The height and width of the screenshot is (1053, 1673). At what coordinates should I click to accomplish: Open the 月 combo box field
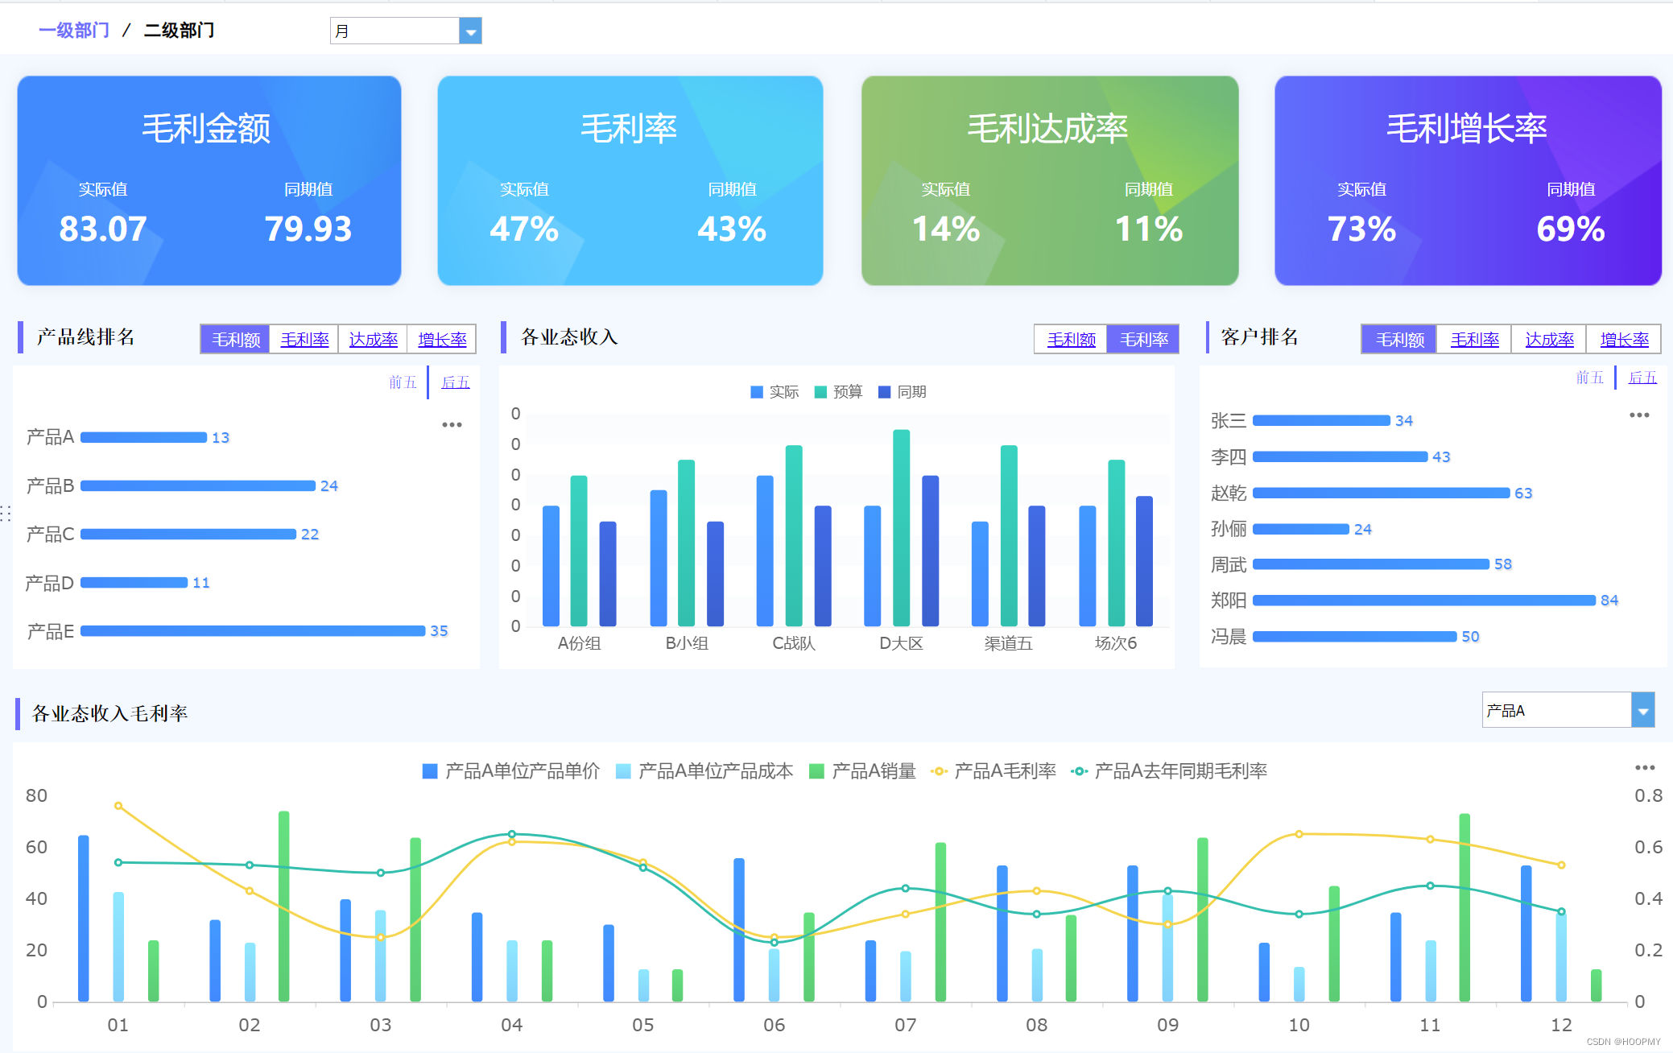394,31
